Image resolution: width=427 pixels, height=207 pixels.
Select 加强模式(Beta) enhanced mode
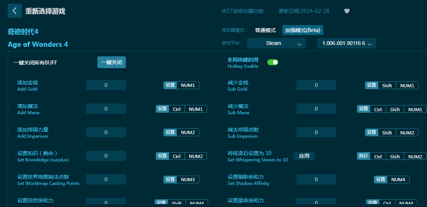click(x=303, y=30)
